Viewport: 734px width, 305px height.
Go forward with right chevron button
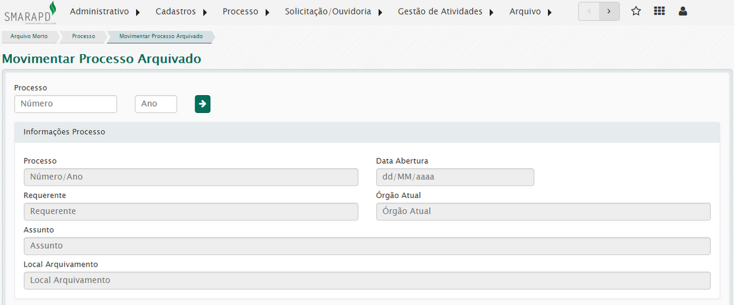tap(609, 11)
